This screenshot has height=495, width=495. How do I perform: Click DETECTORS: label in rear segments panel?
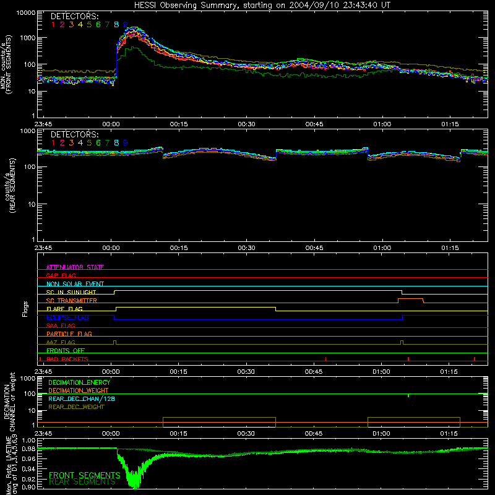(74, 134)
